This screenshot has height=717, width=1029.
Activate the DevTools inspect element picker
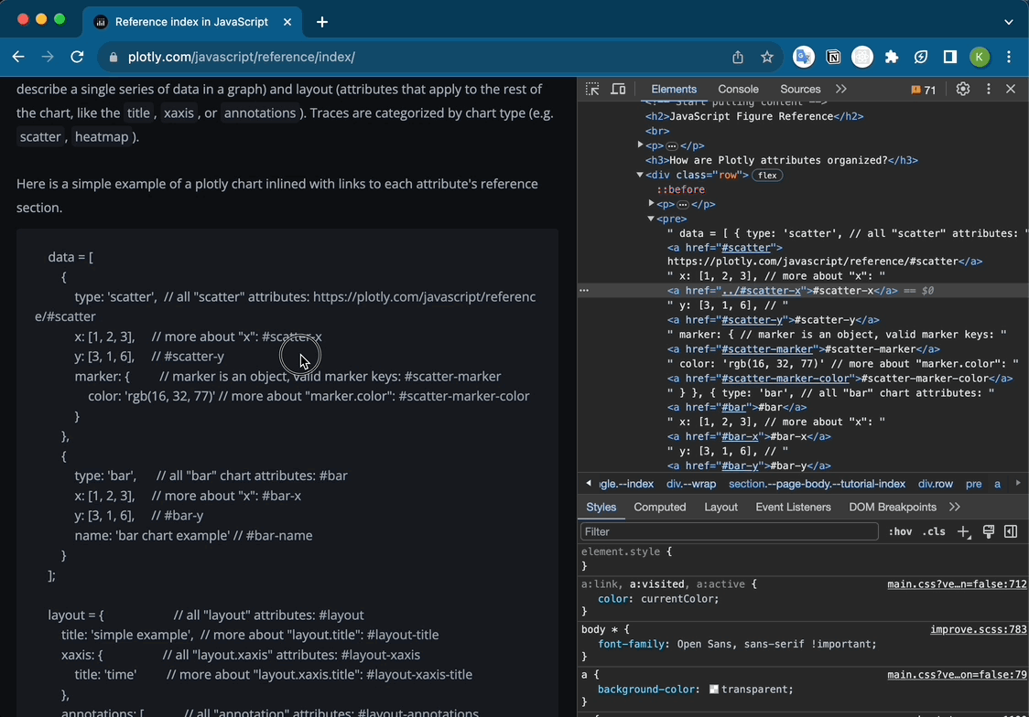(592, 89)
